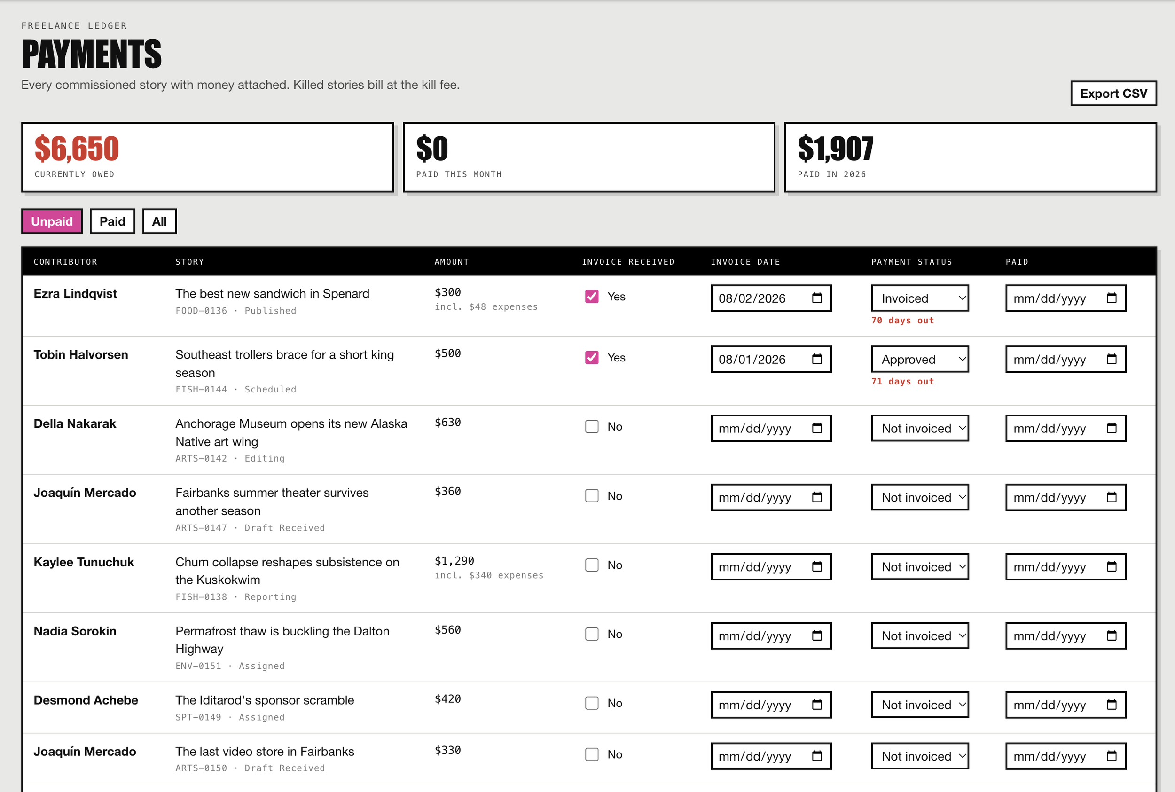Check invoice received for Desmond Achebe
The image size is (1175, 792).
point(592,703)
